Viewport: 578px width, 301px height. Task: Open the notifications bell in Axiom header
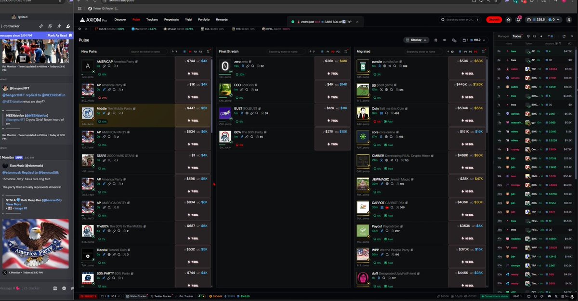pyautogui.click(x=519, y=20)
